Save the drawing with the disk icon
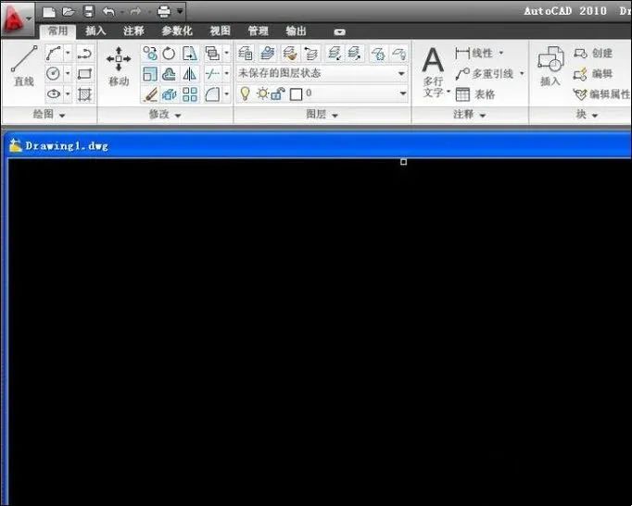This screenshot has width=632, height=506. click(x=89, y=12)
